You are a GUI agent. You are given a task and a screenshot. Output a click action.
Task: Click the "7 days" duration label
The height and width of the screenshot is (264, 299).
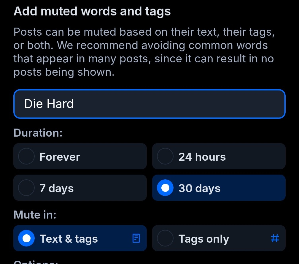click(x=56, y=188)
